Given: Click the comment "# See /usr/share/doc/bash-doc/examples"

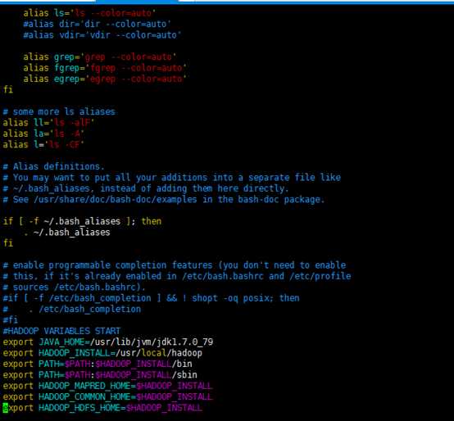Looking at the screenshot, I should (164, 199).
